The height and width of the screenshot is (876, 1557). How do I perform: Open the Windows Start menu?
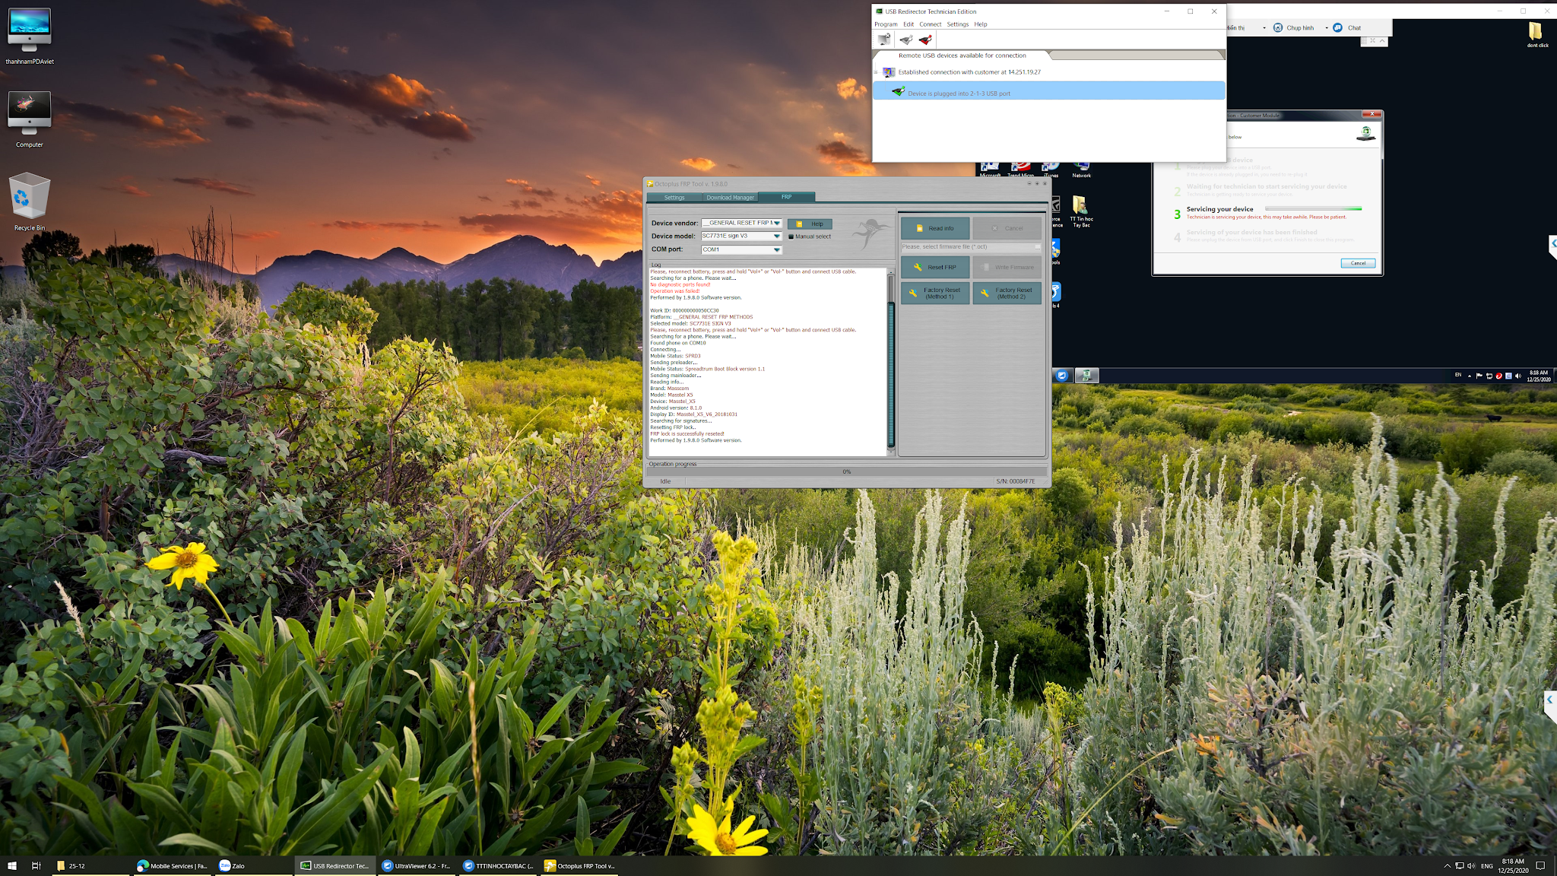point(12,865)
